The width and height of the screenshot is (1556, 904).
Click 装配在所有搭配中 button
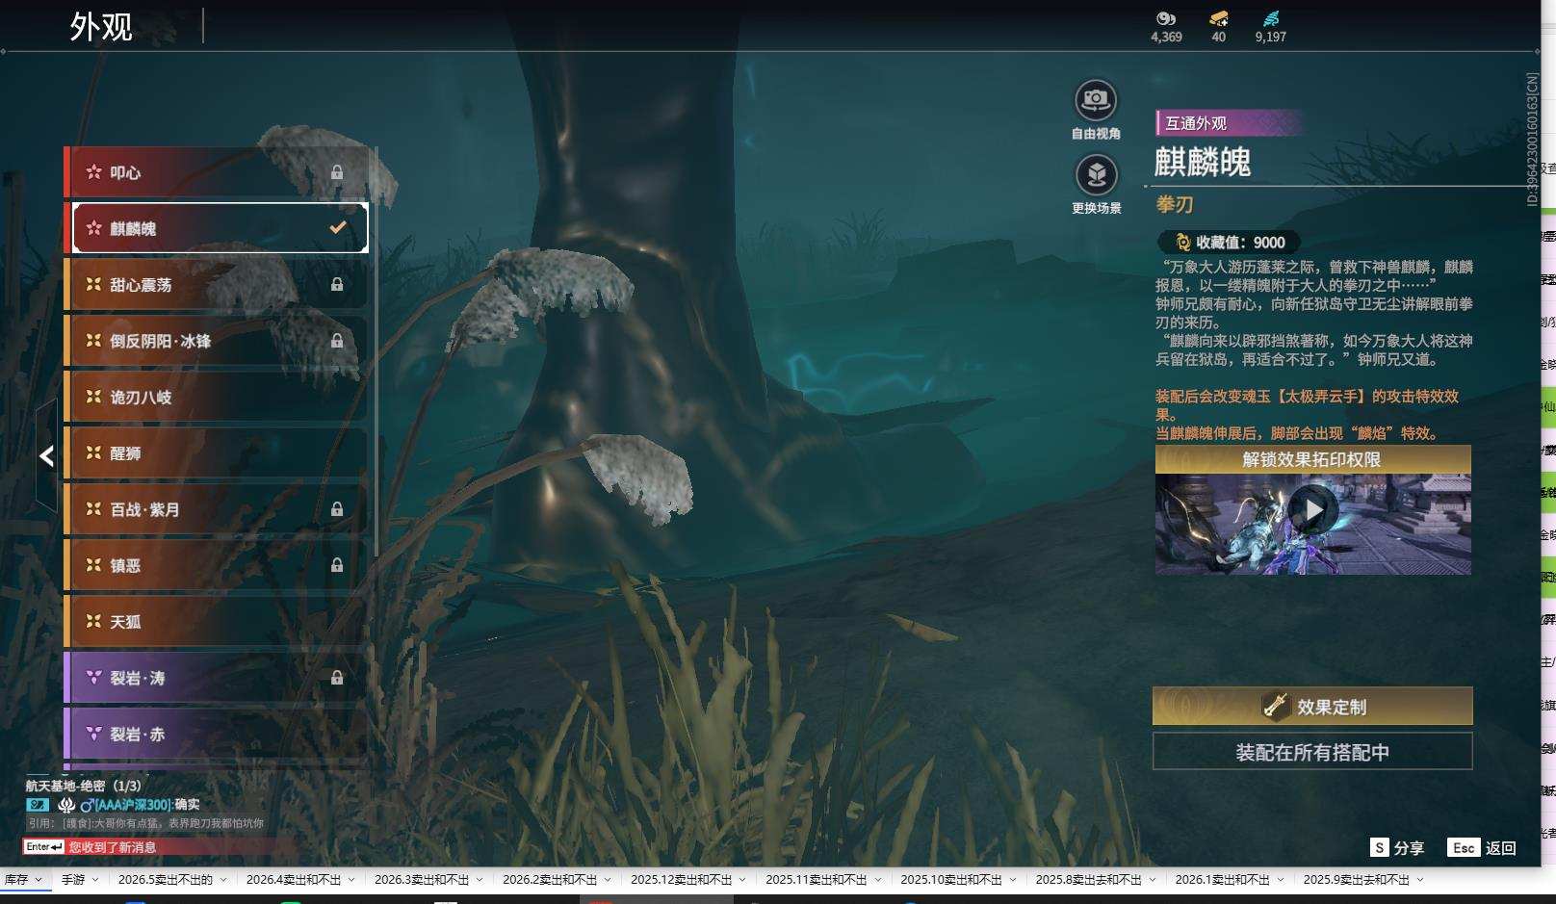click(1312, 752)
